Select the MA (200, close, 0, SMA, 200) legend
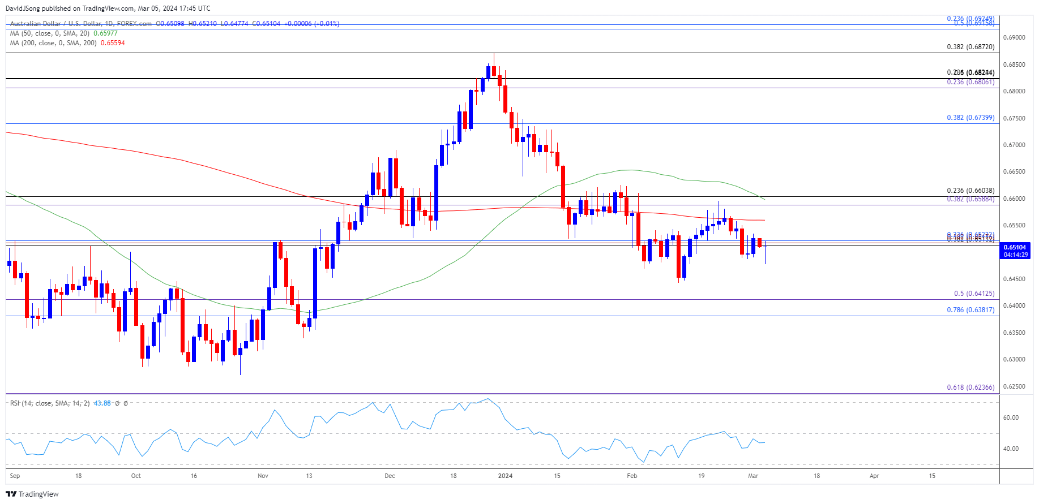The image size is (1039, 504). (53, 43)
